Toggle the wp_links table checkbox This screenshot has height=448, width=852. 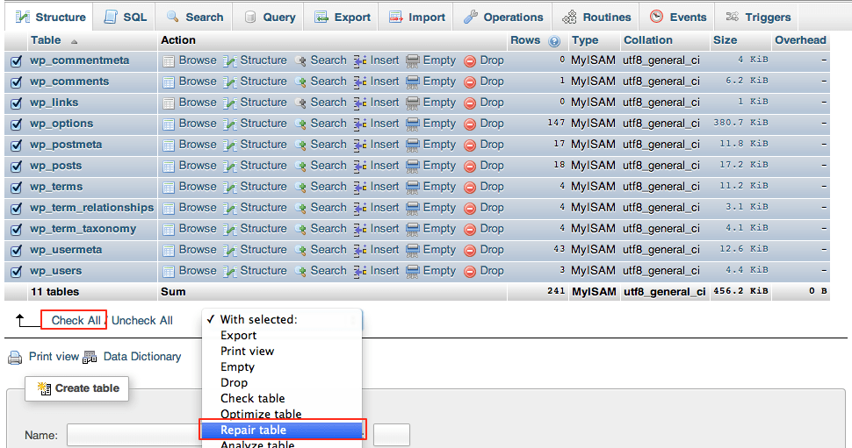coord(17,103)
